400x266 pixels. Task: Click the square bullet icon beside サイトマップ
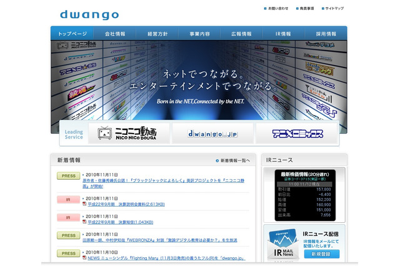coord(323,8)
